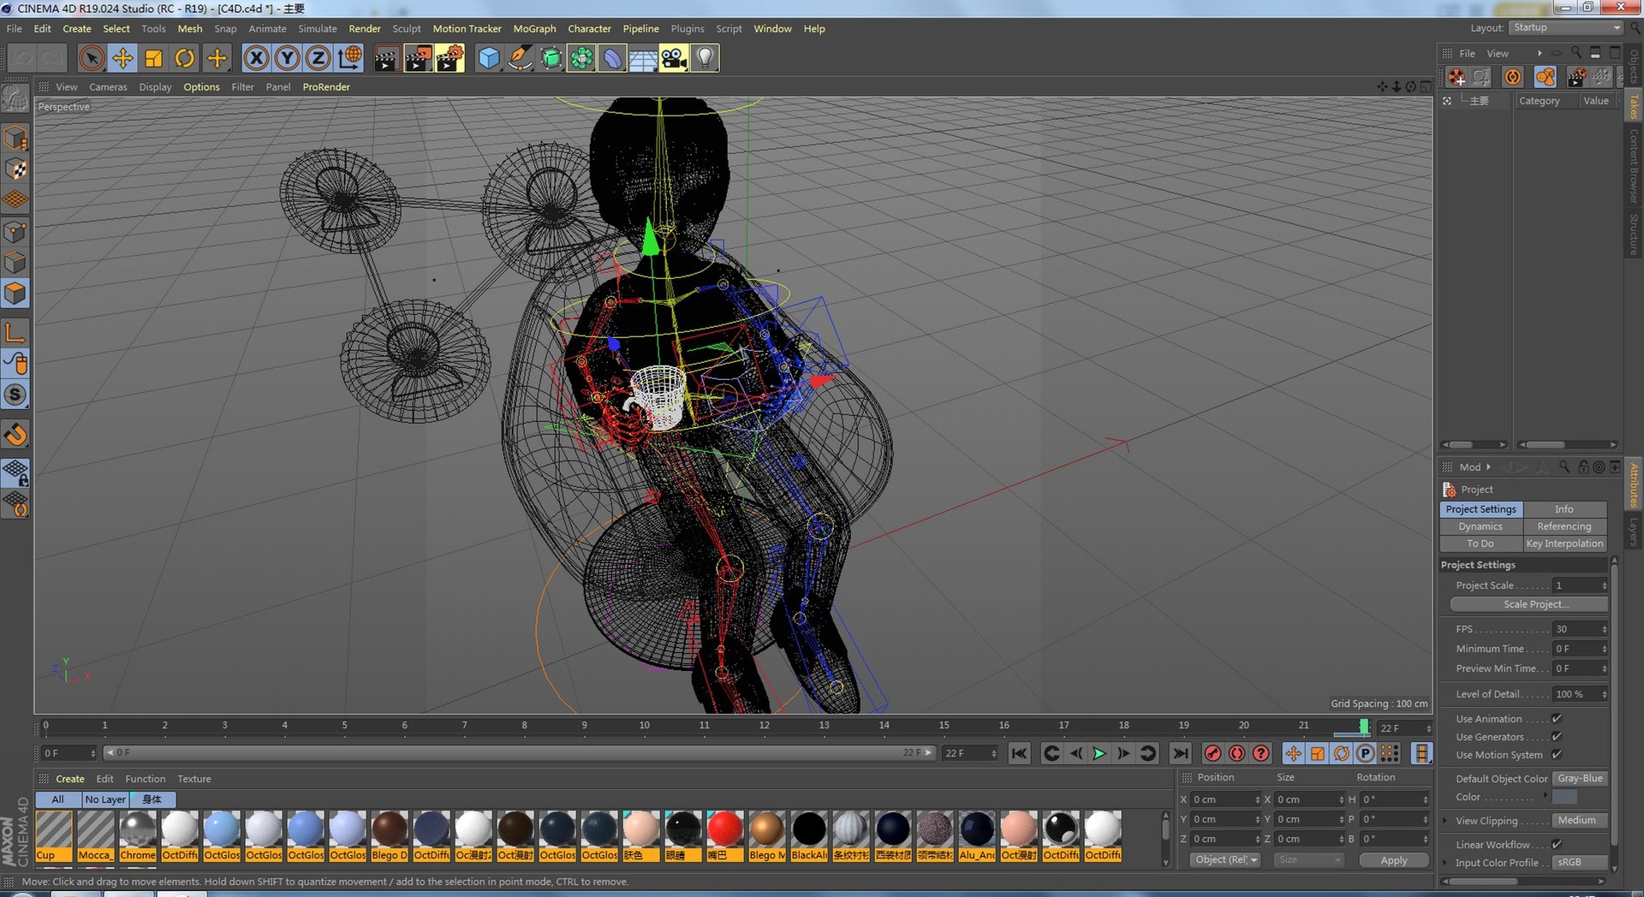Add a Camera object
1644x897 pixels.
tap(674, 58)
